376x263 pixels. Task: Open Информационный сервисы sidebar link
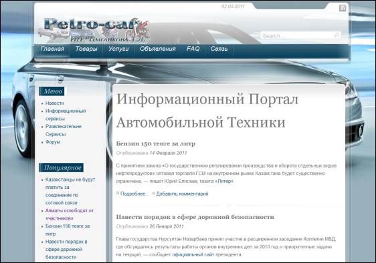coord(66,115)
